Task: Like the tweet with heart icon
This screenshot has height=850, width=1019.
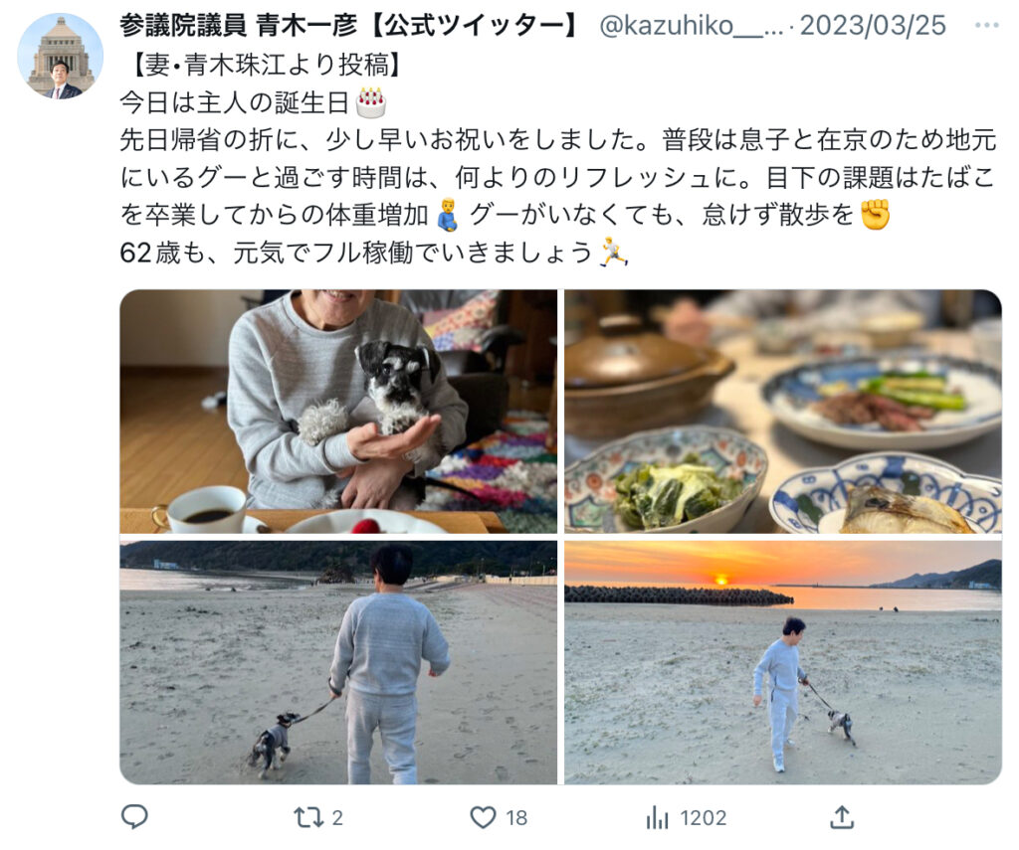Action: click(483, 817)
